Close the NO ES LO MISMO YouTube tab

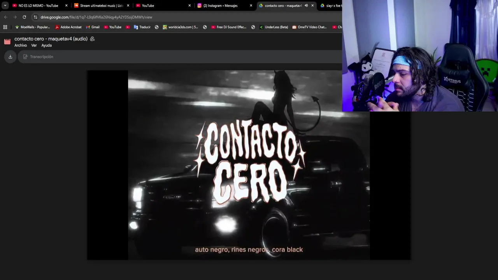[66, 5]
